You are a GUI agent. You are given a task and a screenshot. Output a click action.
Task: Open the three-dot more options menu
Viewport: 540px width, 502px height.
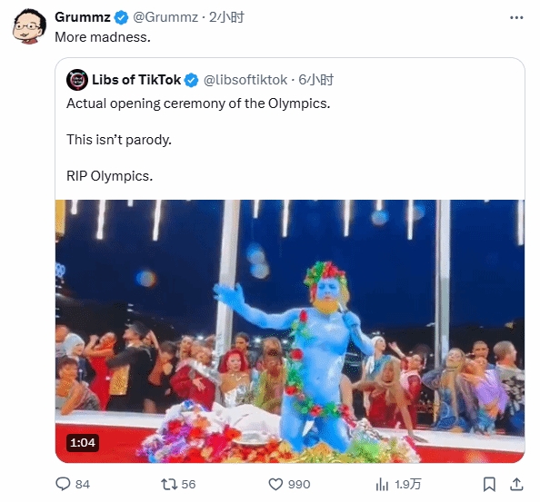tap(516, 17)
